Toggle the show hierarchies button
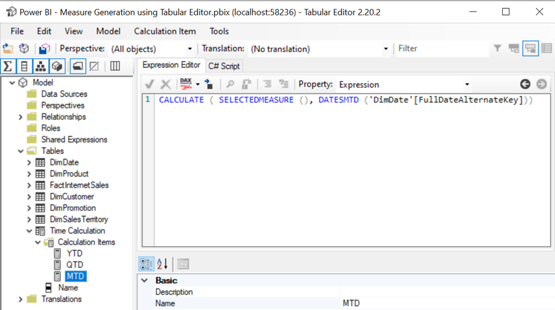 (x=40, y=66)
